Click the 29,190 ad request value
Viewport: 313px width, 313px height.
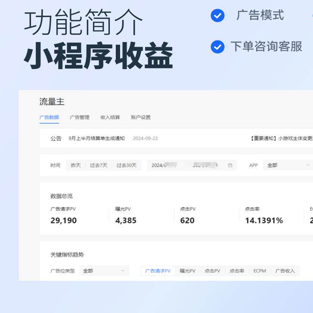pos(63,220)
